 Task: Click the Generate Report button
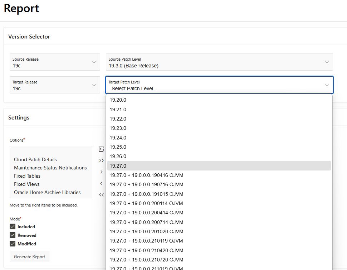pyautogui.click(x=29, y=256)
